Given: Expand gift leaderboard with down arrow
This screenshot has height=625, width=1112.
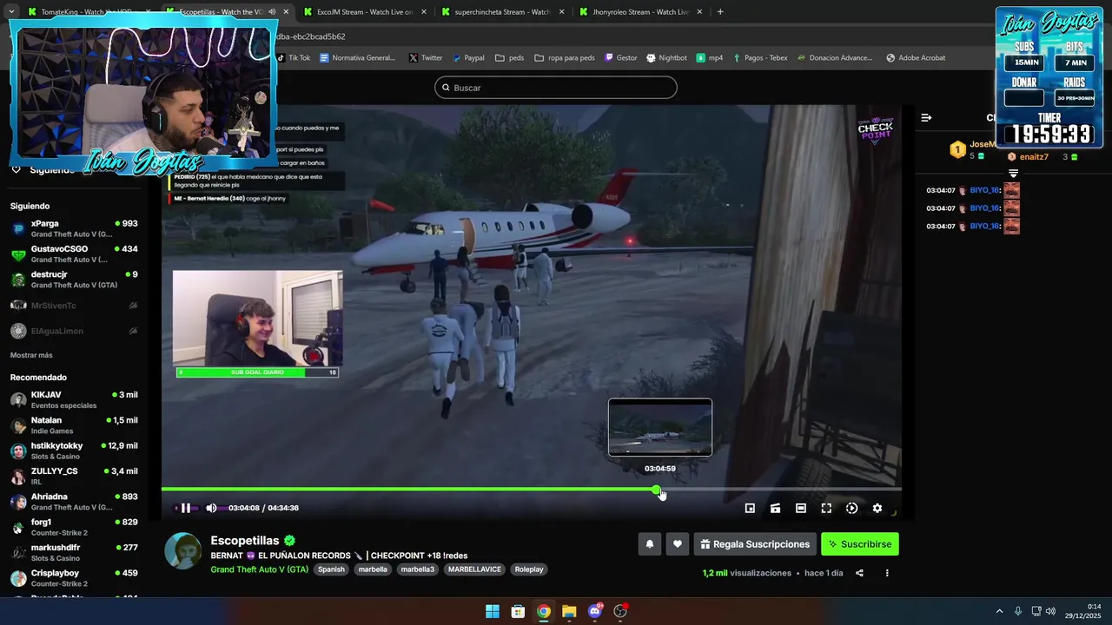Looking at the screenshot, I should [x=1013, y=173].
